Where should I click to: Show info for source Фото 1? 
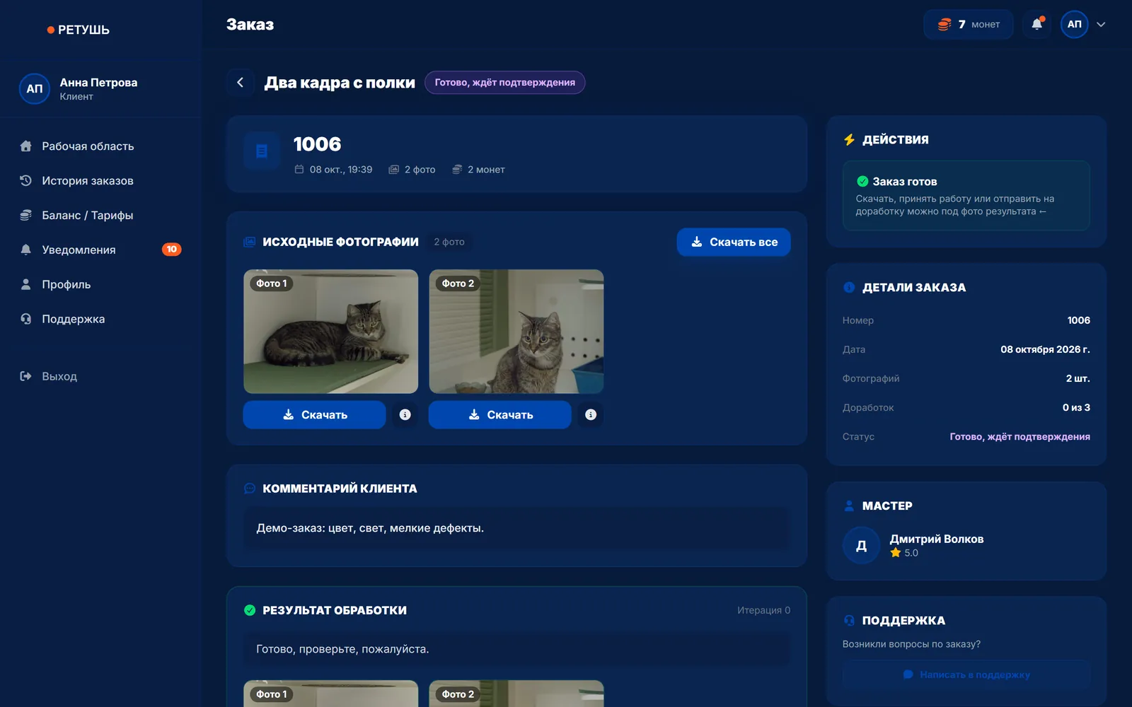pos(405,415)
